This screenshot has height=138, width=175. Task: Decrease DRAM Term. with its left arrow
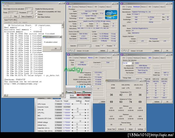72,125
